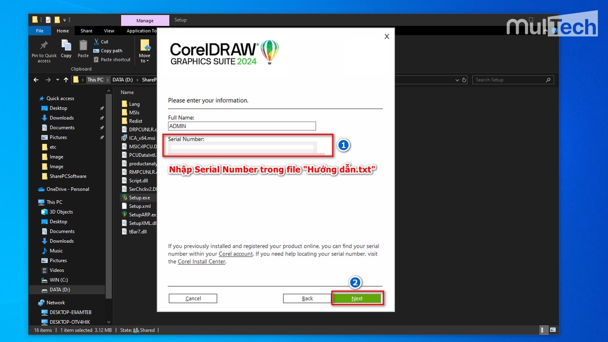Click the Paste shortcut icon
608x342 pixels.
[97, 59]
